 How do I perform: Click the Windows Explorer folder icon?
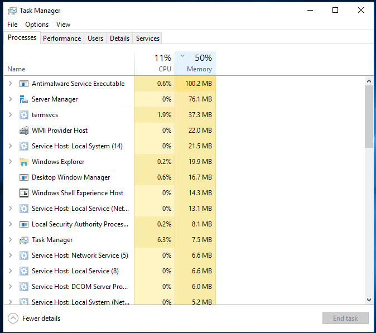23,162
